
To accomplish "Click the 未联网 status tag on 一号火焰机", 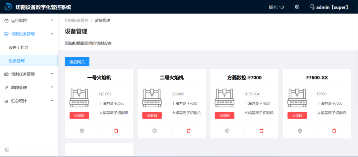I will [79, 116].
